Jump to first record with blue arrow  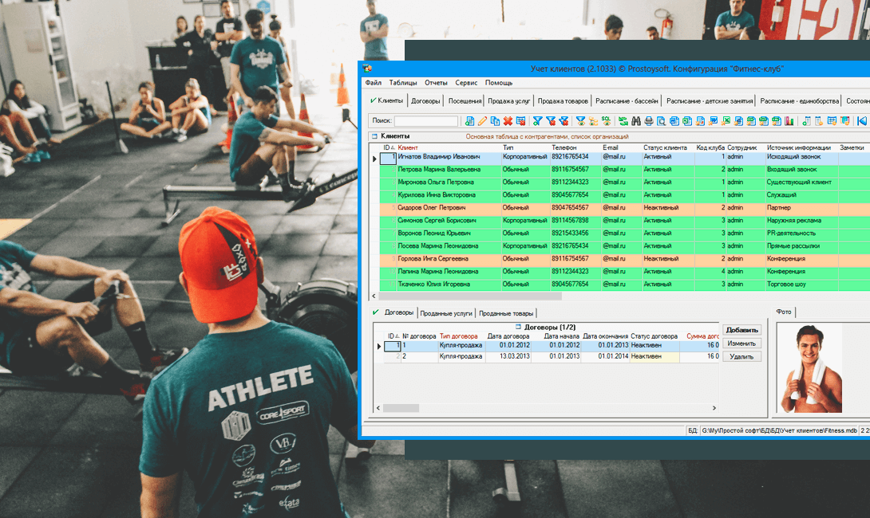point(862,121)
